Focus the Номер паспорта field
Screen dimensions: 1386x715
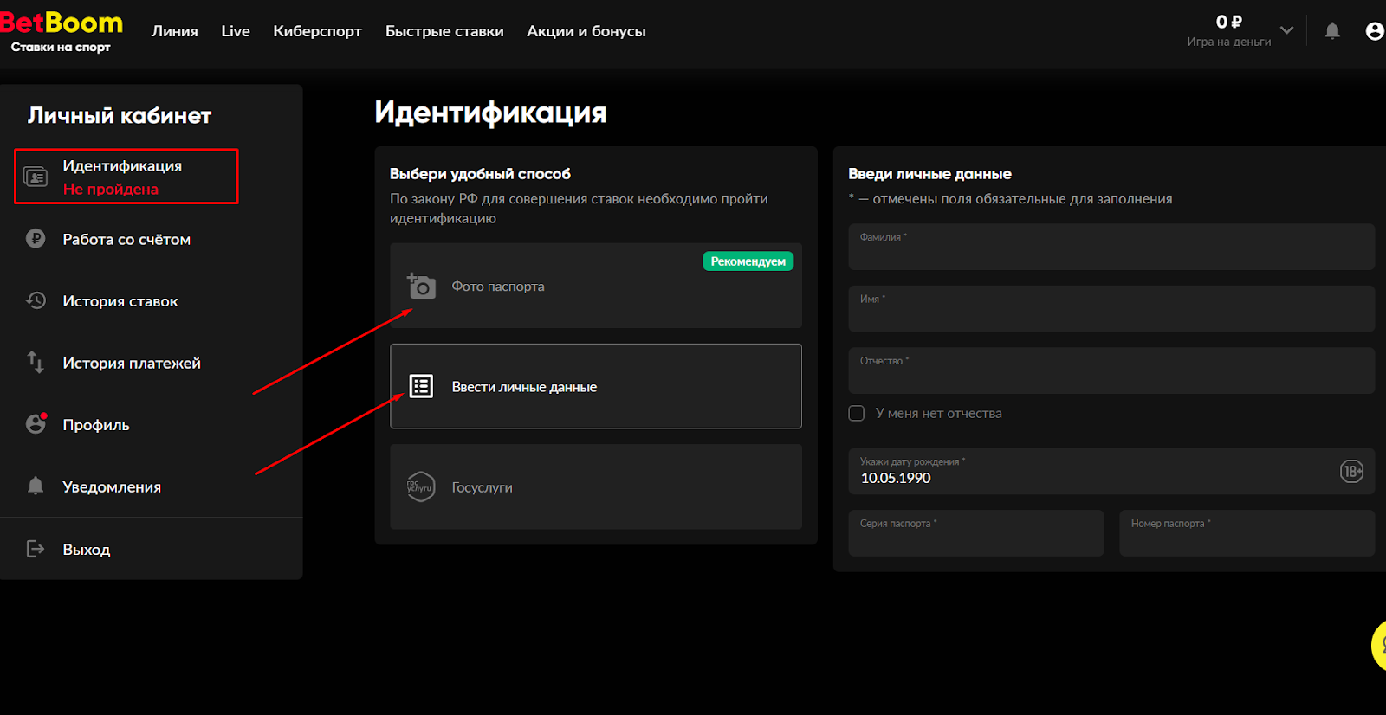1247,532
